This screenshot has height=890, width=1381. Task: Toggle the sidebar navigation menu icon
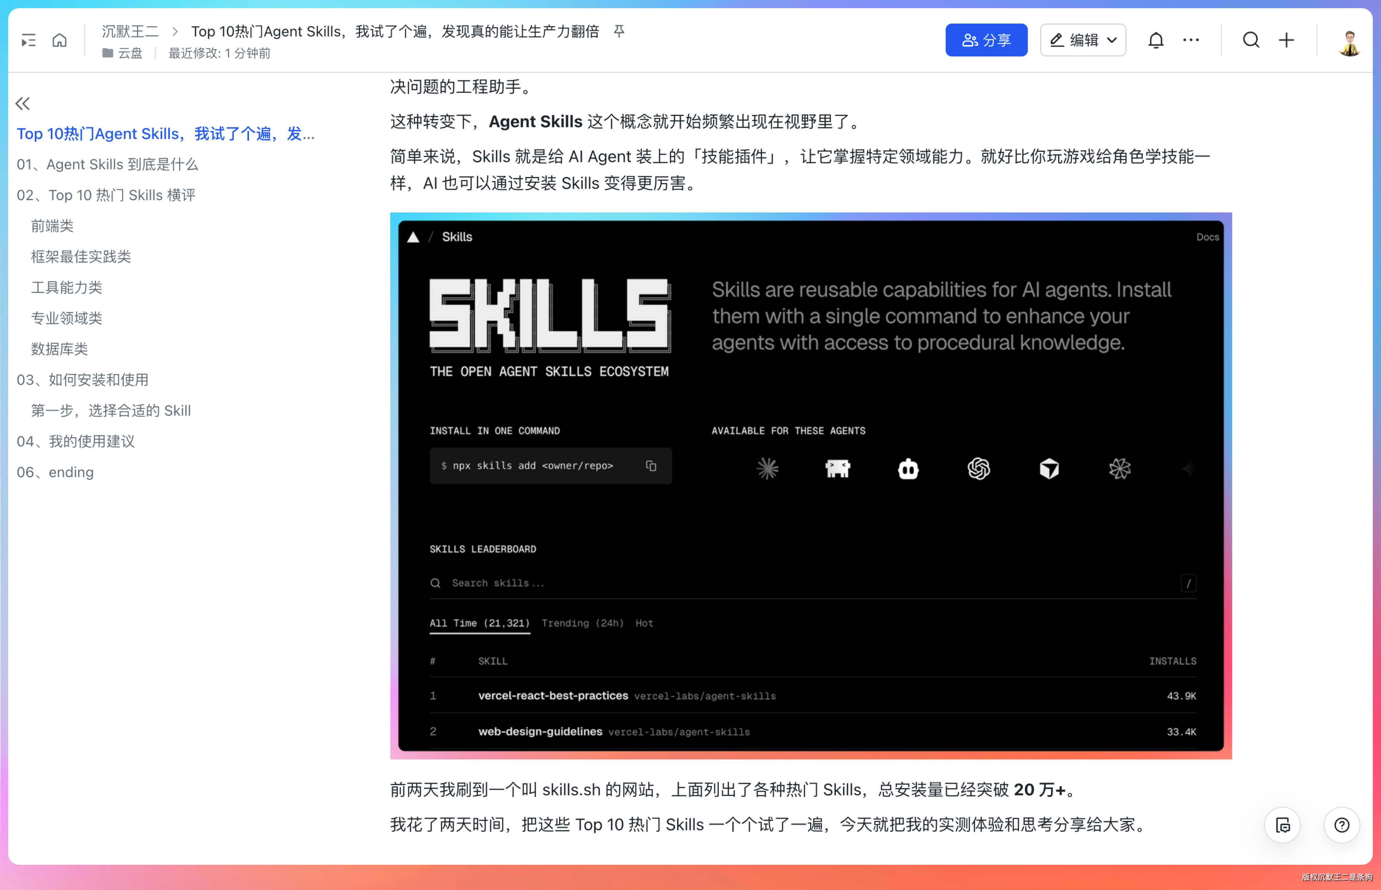[28, 41]
